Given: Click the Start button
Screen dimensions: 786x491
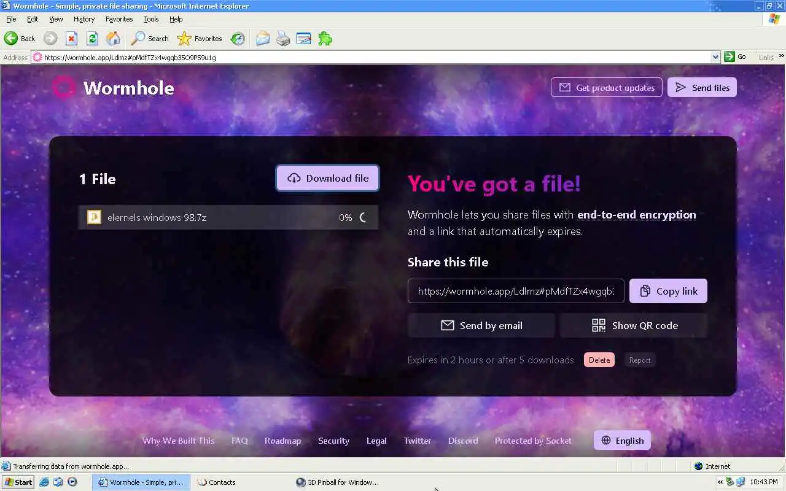Looking at the screenshot, I should (x=18, y=482).
